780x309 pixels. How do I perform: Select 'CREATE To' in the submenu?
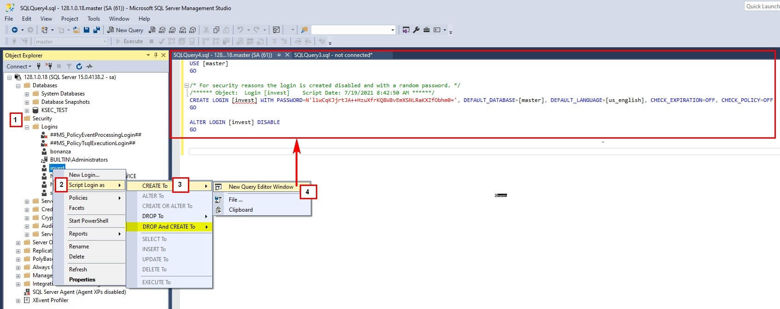169,186
